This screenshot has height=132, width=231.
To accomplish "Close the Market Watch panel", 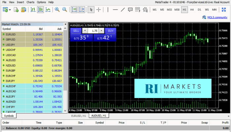I will click(x=66, y=24).
